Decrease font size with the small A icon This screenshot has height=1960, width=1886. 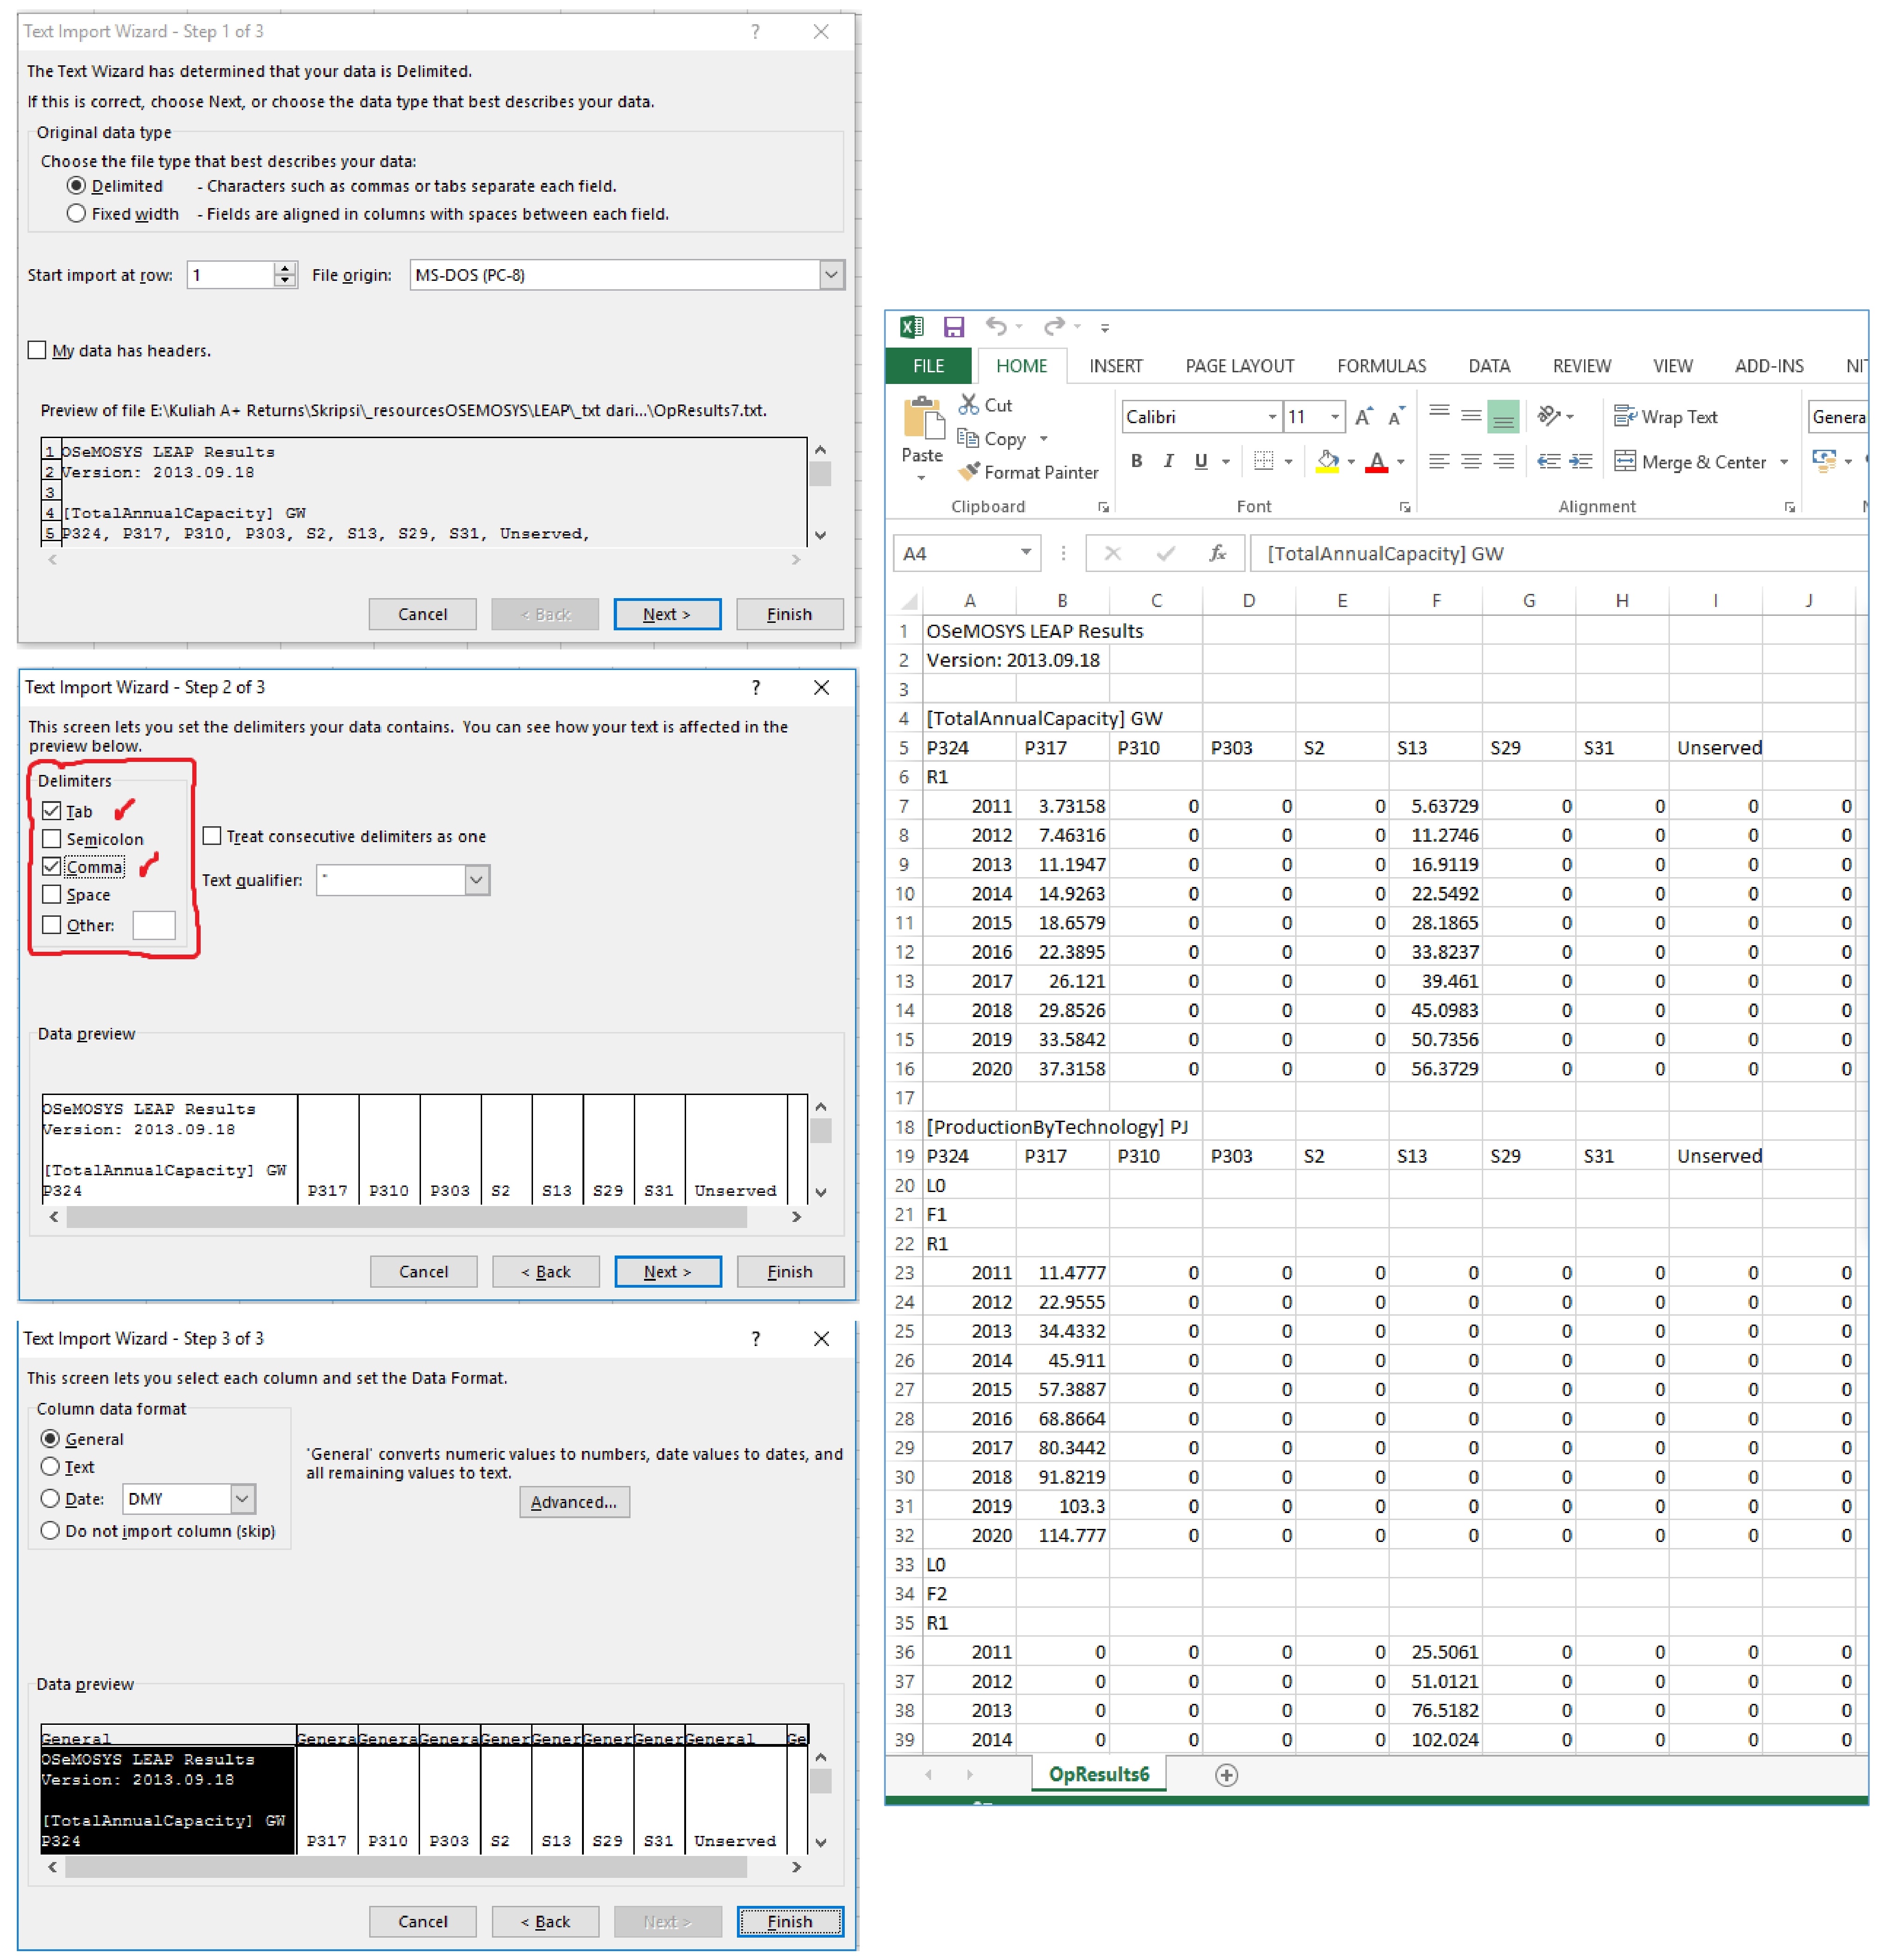(1397, 416)
